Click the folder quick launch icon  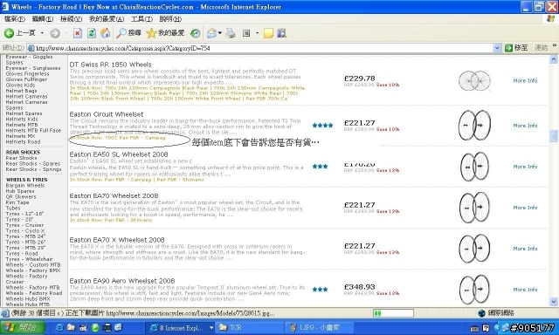[x=71, y=327]
